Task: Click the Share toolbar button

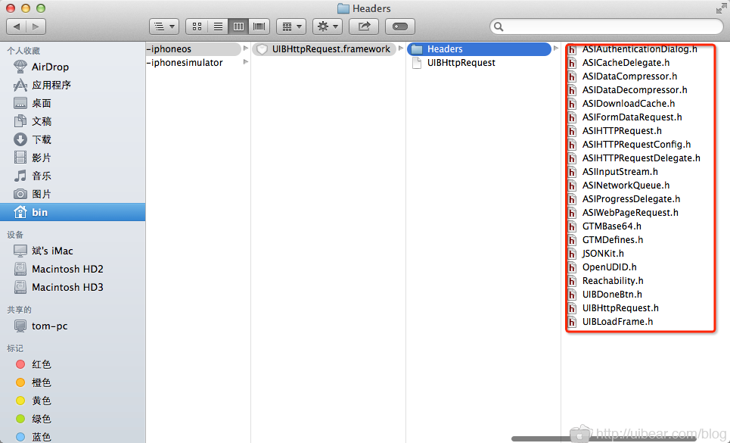Action: [x=365, y=27]
